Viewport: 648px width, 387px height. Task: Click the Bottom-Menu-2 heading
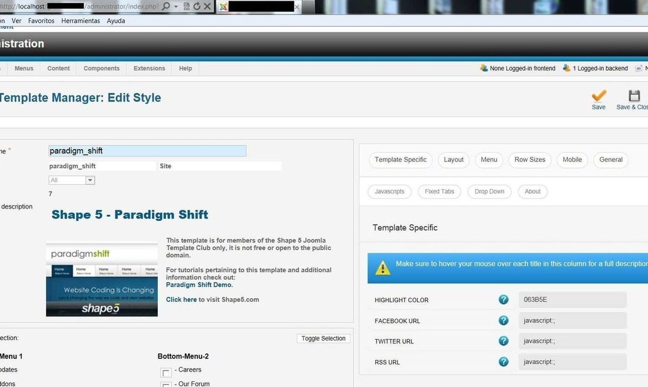click(x=183, y=356)
